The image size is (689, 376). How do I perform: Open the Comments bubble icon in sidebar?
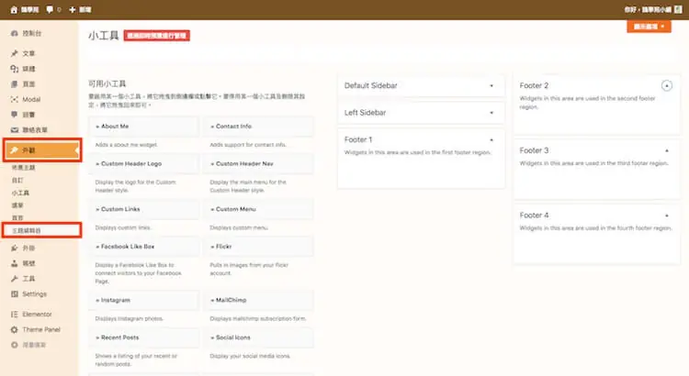(15, 115)
